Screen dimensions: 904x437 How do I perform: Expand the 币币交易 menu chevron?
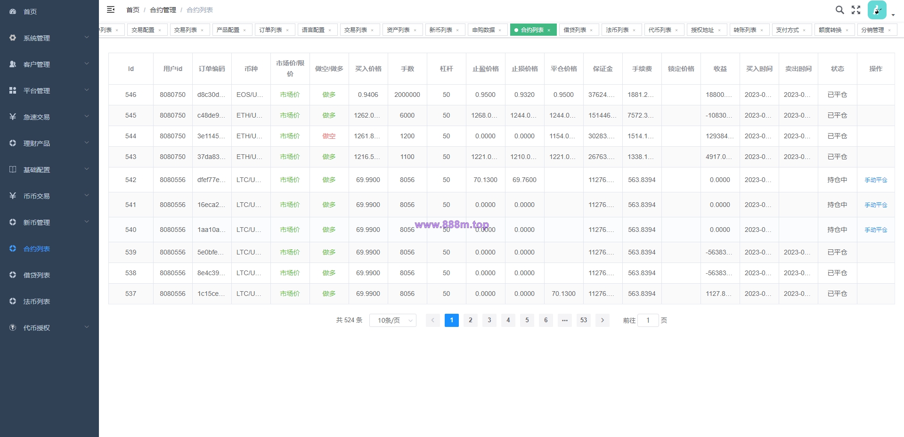tap(87, 195)
